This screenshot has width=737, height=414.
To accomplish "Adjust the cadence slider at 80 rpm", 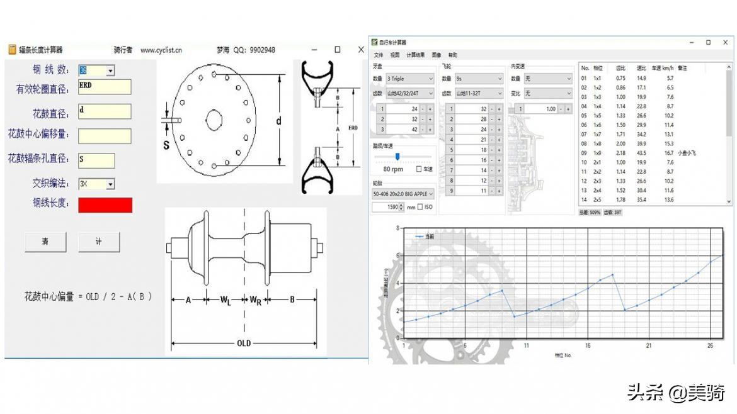I will point(397,156).
